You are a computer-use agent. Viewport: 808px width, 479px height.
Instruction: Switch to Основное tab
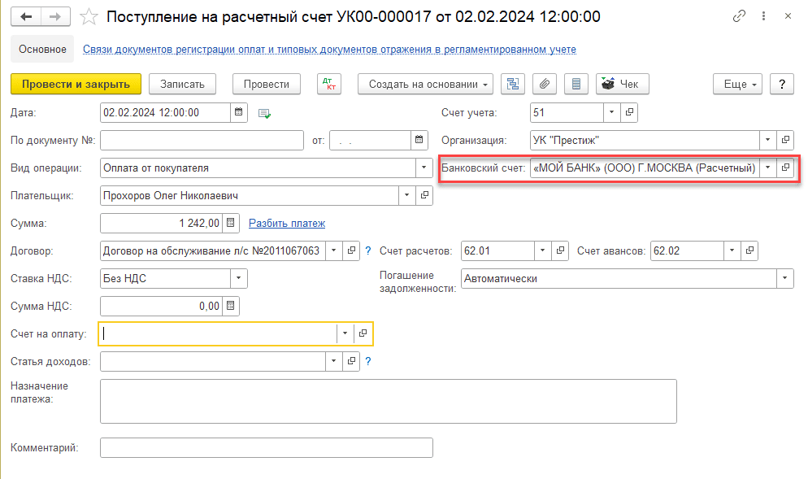point(42,49)
